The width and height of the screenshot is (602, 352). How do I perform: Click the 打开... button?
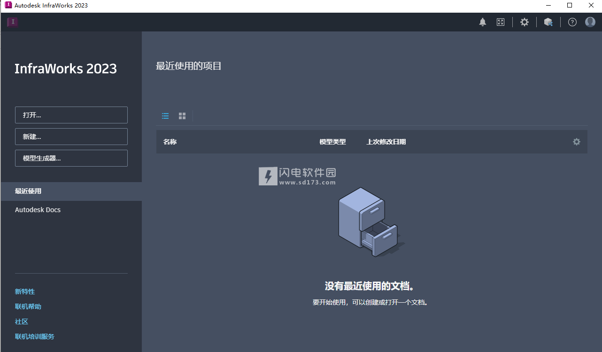pos(71,115)
